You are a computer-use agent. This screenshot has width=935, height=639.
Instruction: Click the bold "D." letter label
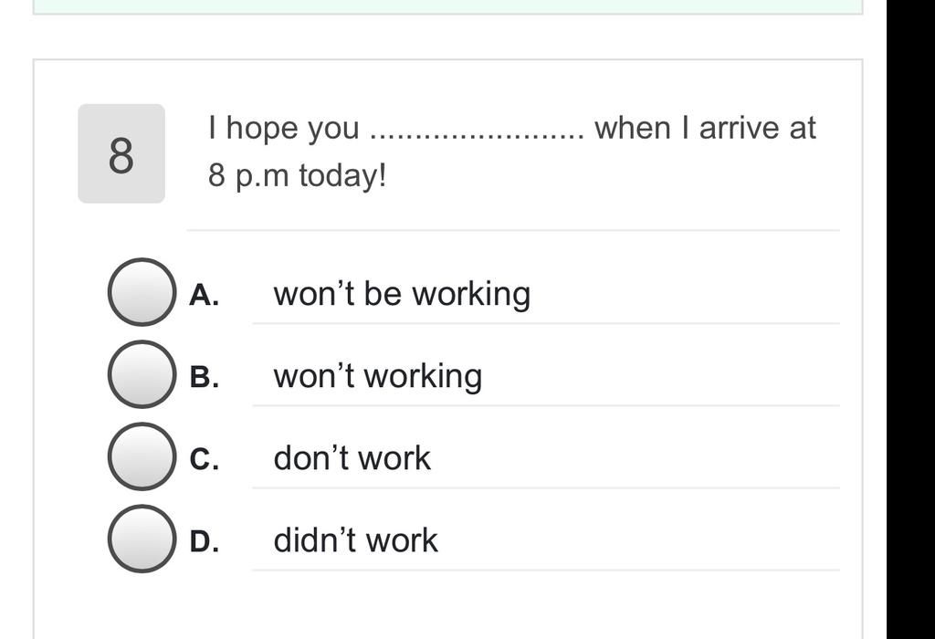pos(204,541)
